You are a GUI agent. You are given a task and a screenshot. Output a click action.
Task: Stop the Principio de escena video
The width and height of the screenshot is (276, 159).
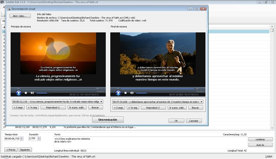click(26, 93)
